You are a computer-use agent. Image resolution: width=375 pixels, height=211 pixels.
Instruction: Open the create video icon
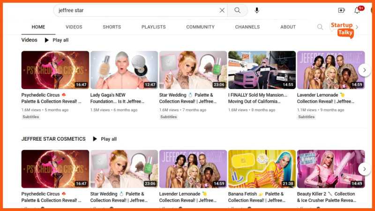pyautogui.click(x=342, y=10)
